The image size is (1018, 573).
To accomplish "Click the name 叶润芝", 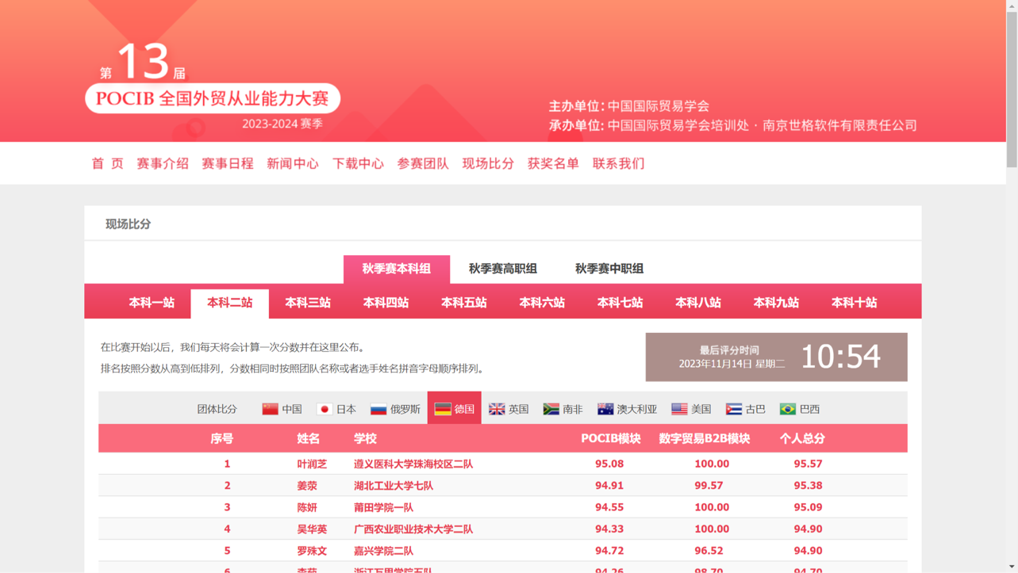I will (312, 464).
